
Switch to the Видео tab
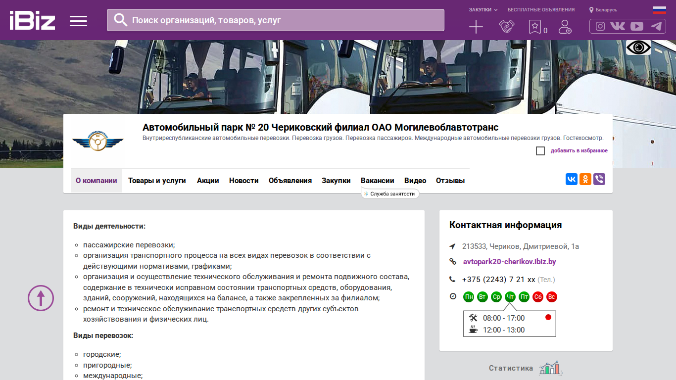coord(415,181)
